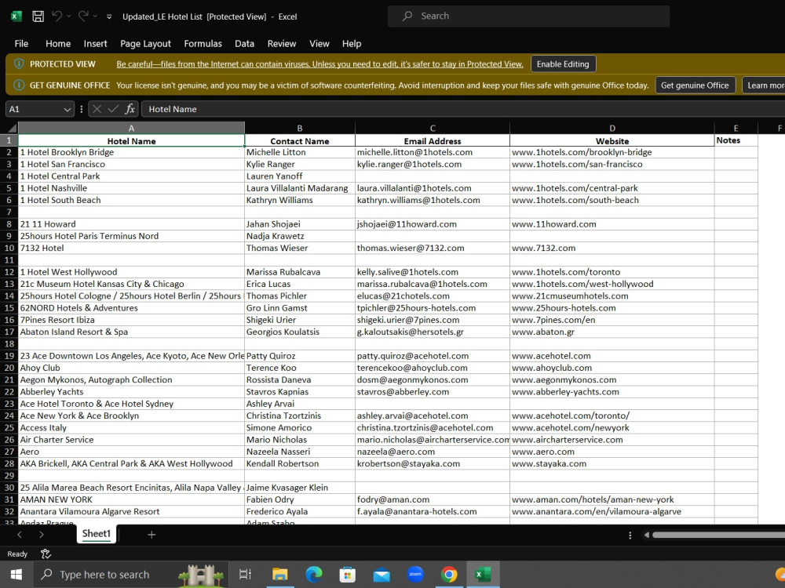Open the File menu
The width and height of the screenshot is (785, 588).
click(x=21, y=43)
